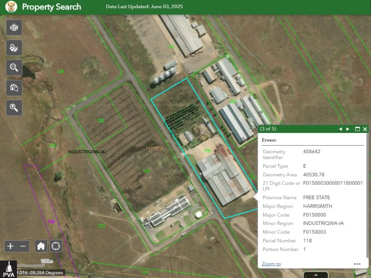Open the erf property search tool with house icon
This screenshot has height=278, width=371.
14,88
